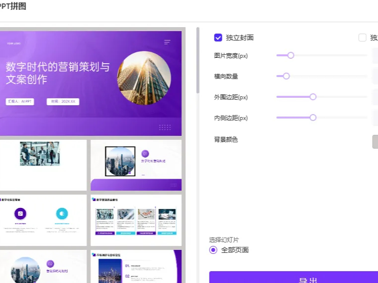The image size is (378, 283).
Task: Click the cyan circle icon in 数字化转型背景 slide
Action: pyautogui.click(x=62, y=213)
